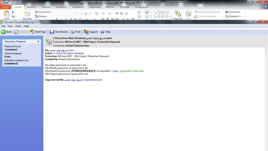The image size is (268, 151).
Task: Click the Organiser arrange icon
Action: point(178,13)
